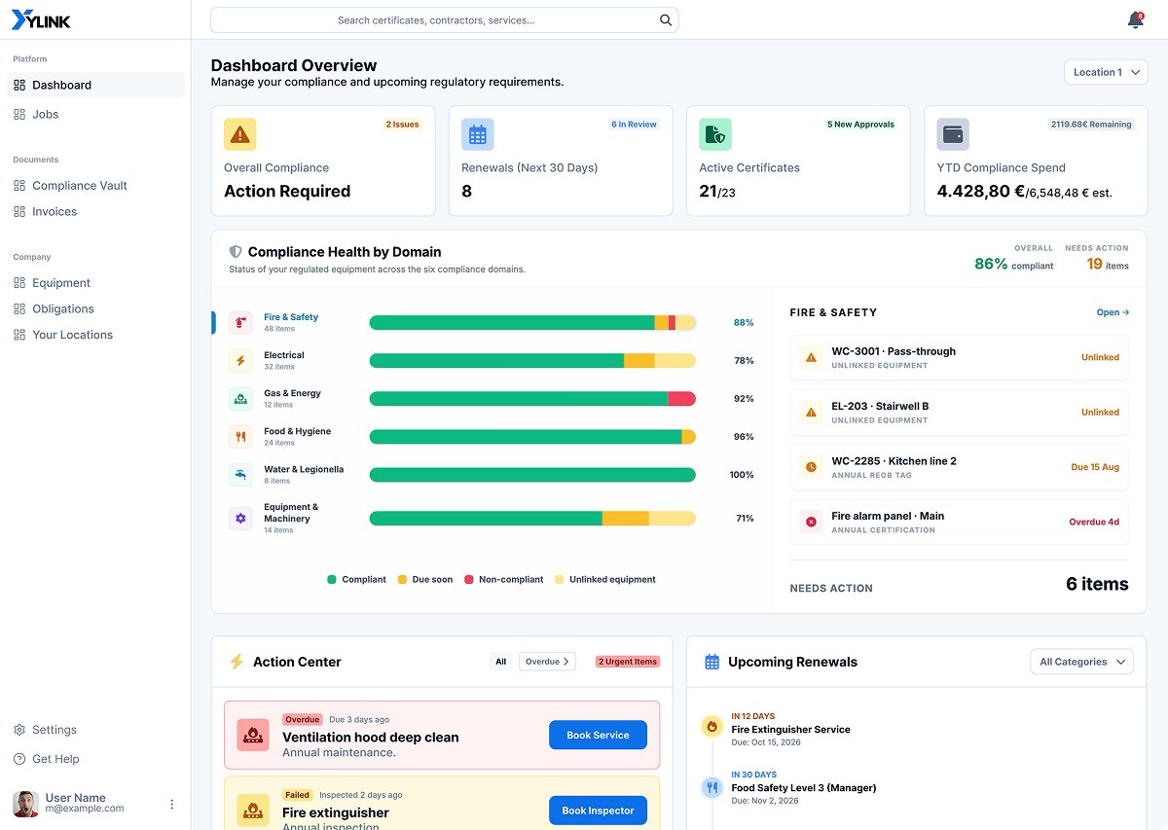Viewport: 1168px width, 830px height.
Task: Click the 2 Urgent Items badge
Action: [x=628, y=662]
